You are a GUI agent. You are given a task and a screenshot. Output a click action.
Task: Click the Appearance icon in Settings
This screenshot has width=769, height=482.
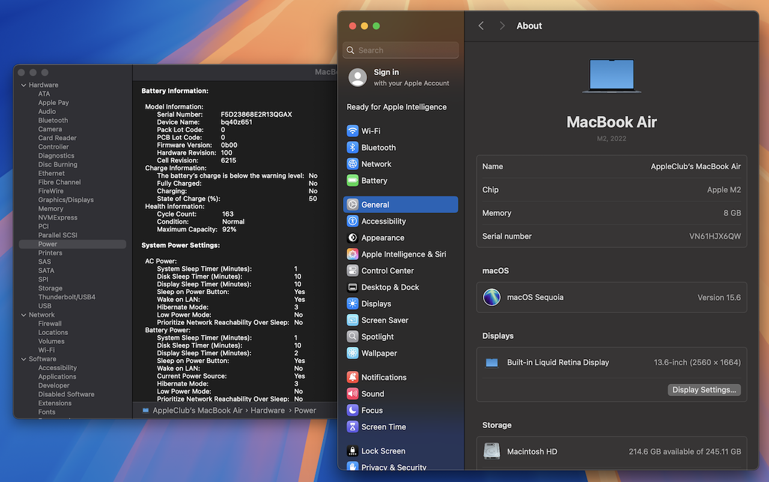click(x=353, y=238)
